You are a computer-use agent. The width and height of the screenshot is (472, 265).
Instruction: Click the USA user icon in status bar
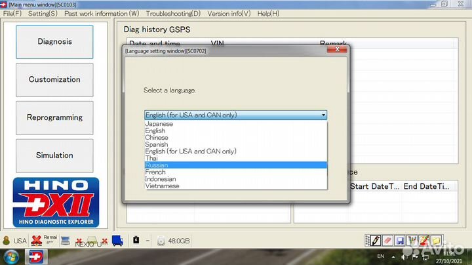point(7,241)
